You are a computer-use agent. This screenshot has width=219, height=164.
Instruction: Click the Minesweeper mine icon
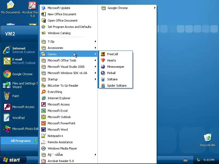coord(103,67)
